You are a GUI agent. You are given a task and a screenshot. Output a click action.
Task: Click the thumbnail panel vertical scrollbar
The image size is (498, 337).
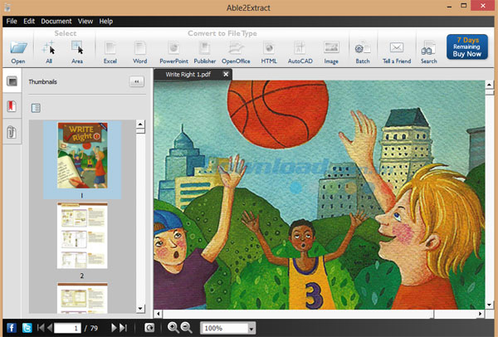[141, 216]
